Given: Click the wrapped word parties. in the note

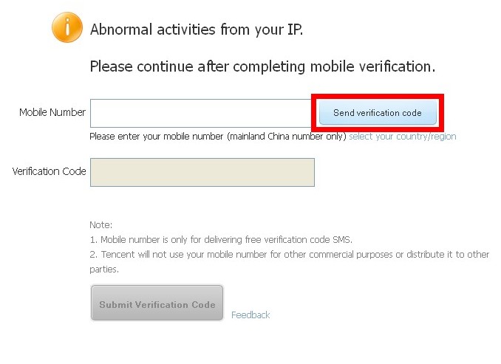Looking at the screenshot, I should [x=104, y=269].
